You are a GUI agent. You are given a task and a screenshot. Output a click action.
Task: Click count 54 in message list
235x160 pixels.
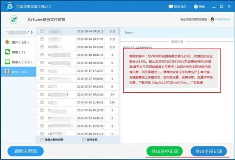pos(112,94)
